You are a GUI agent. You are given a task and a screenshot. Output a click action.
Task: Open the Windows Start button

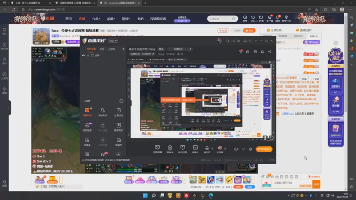click(146, 196)
